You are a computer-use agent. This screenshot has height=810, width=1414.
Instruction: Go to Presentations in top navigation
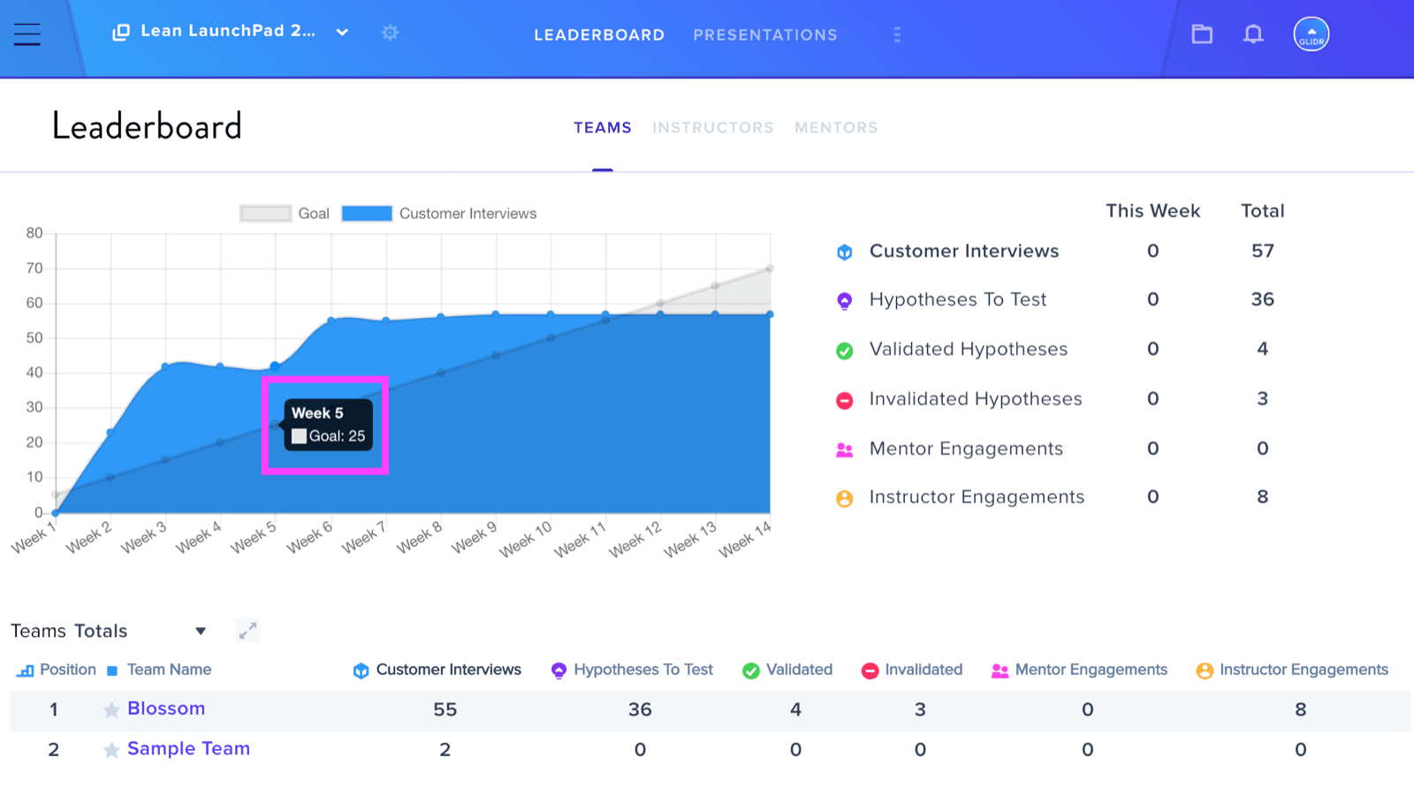tap(765, 35)
